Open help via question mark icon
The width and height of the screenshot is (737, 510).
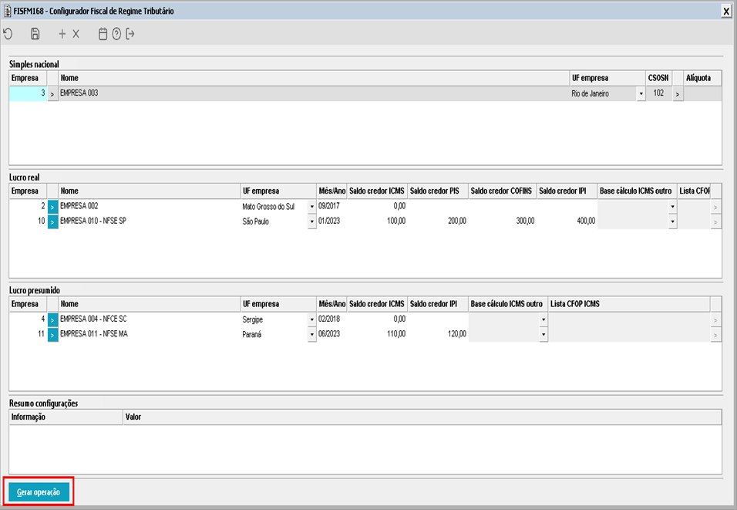(116, 34)
